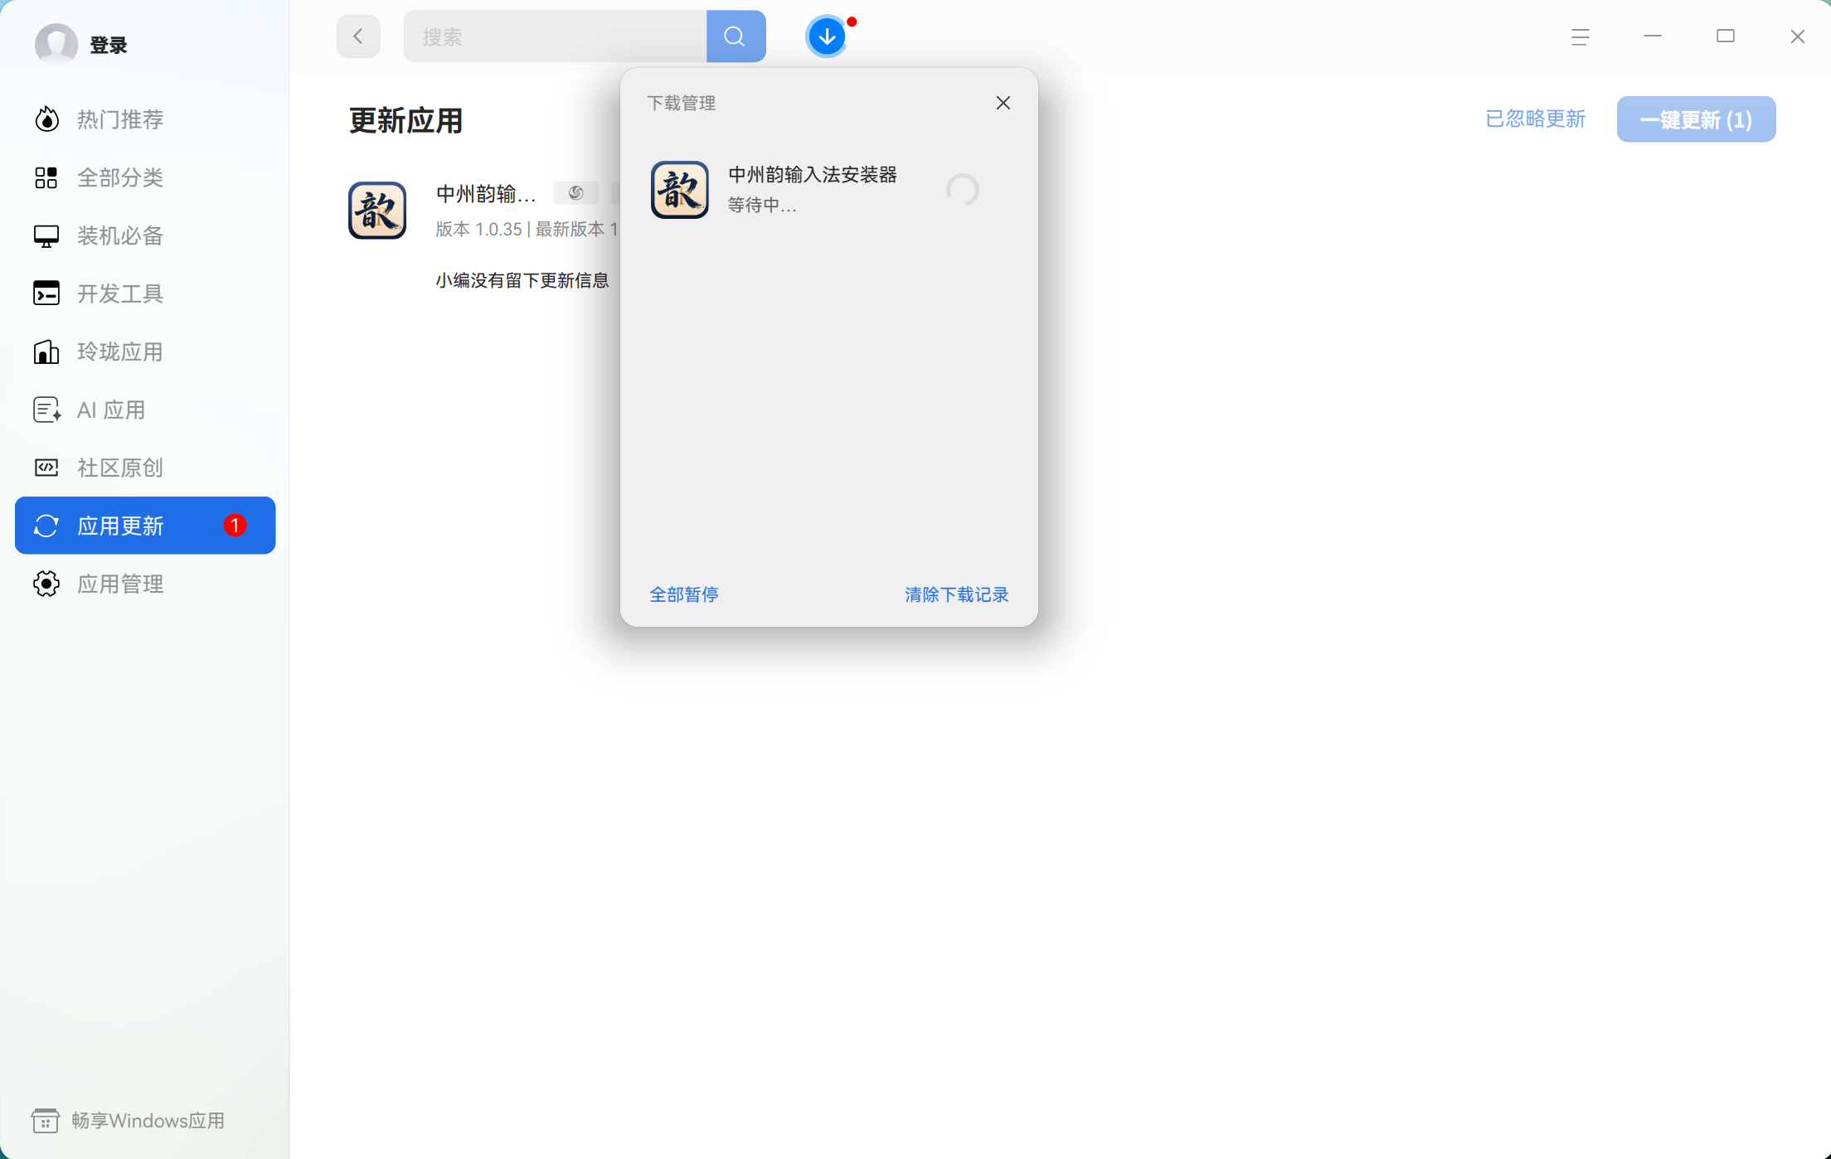1831x1159 pixels.
Task: Click the 等待中... status text
Action: coord(762,205)
